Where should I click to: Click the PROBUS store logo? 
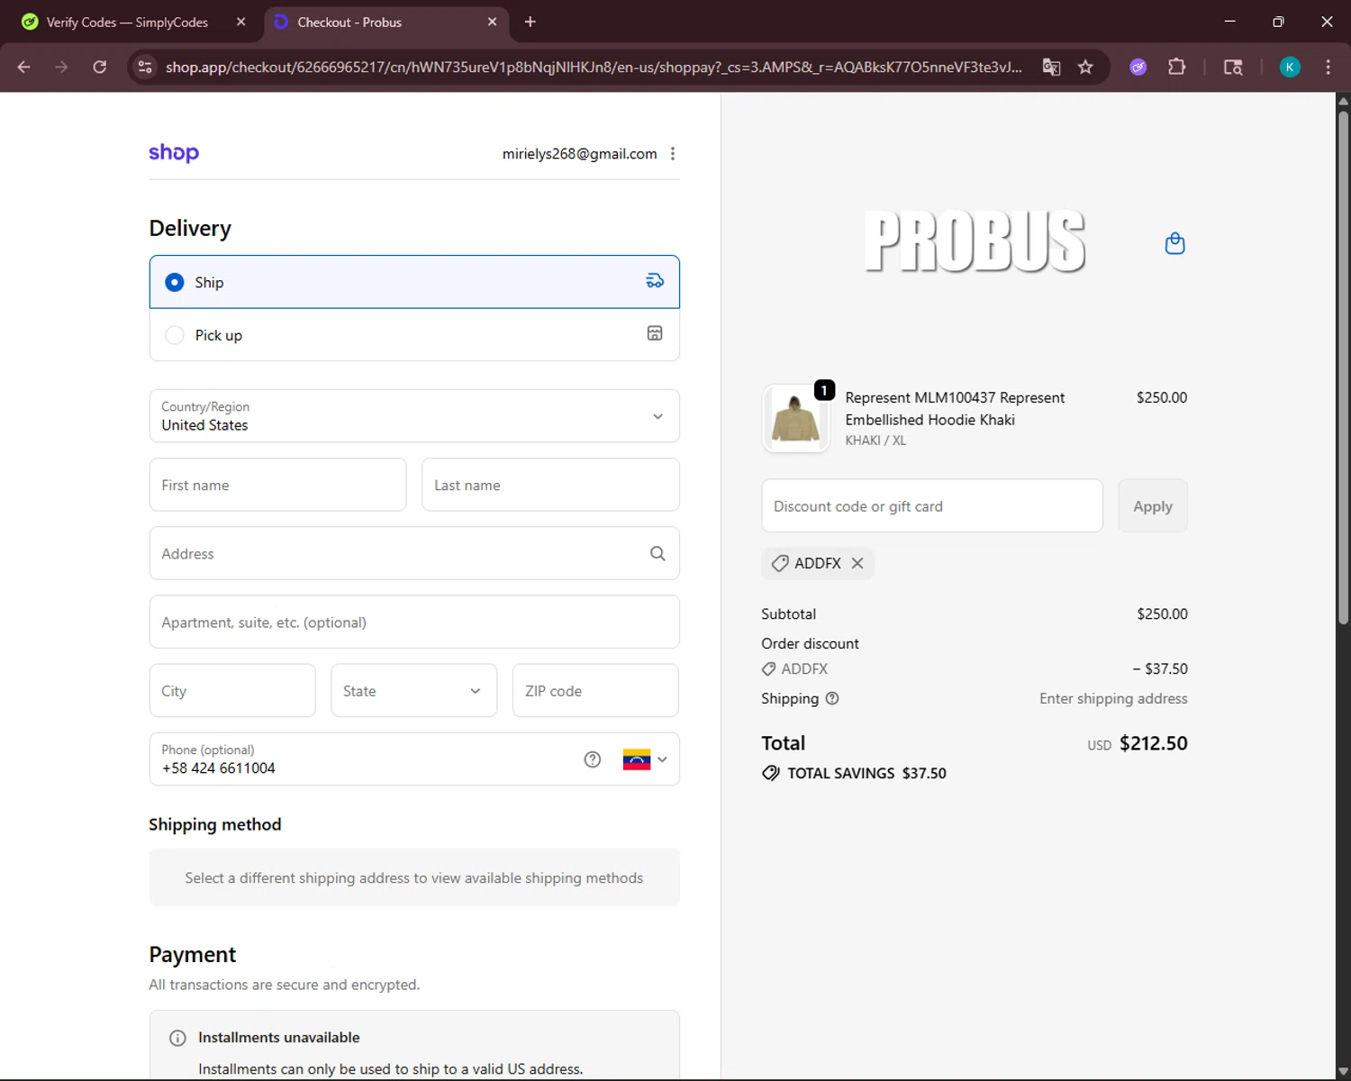click(x=975, y=241)
